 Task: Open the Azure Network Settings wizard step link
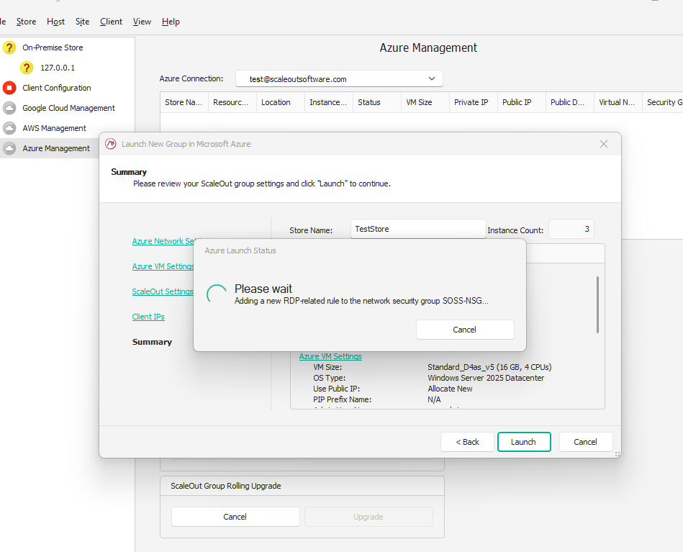[x=163, y=241]
